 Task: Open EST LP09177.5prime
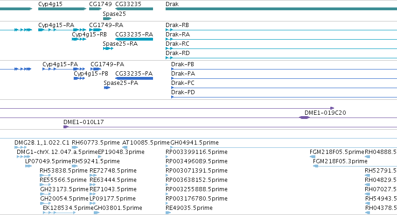[x=112, y=199]
